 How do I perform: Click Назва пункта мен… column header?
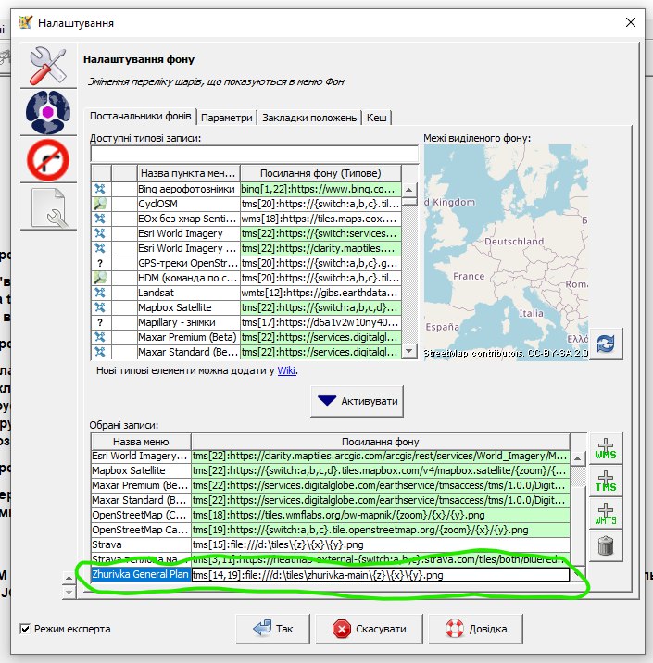pyautogui.click(x=188, y=173)
